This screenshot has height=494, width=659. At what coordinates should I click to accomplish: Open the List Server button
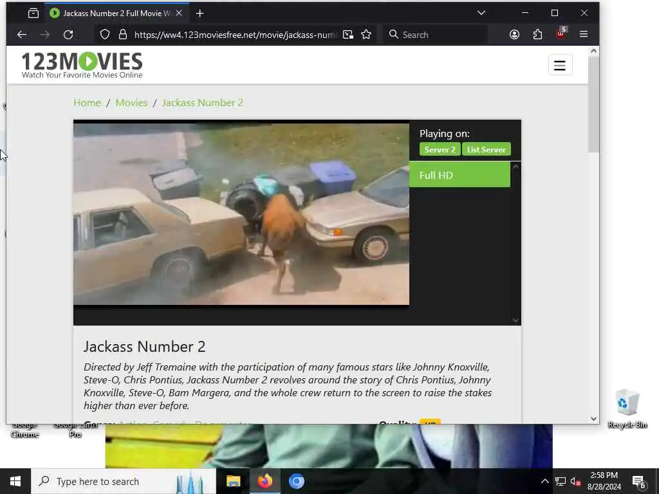[x=487, y=149]
